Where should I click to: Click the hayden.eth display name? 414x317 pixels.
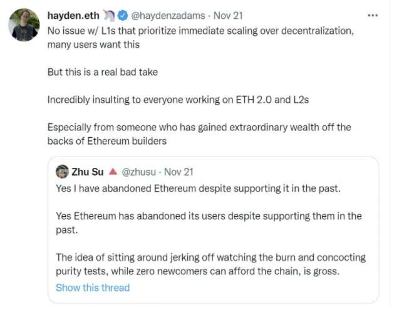(x=73, y=16)
